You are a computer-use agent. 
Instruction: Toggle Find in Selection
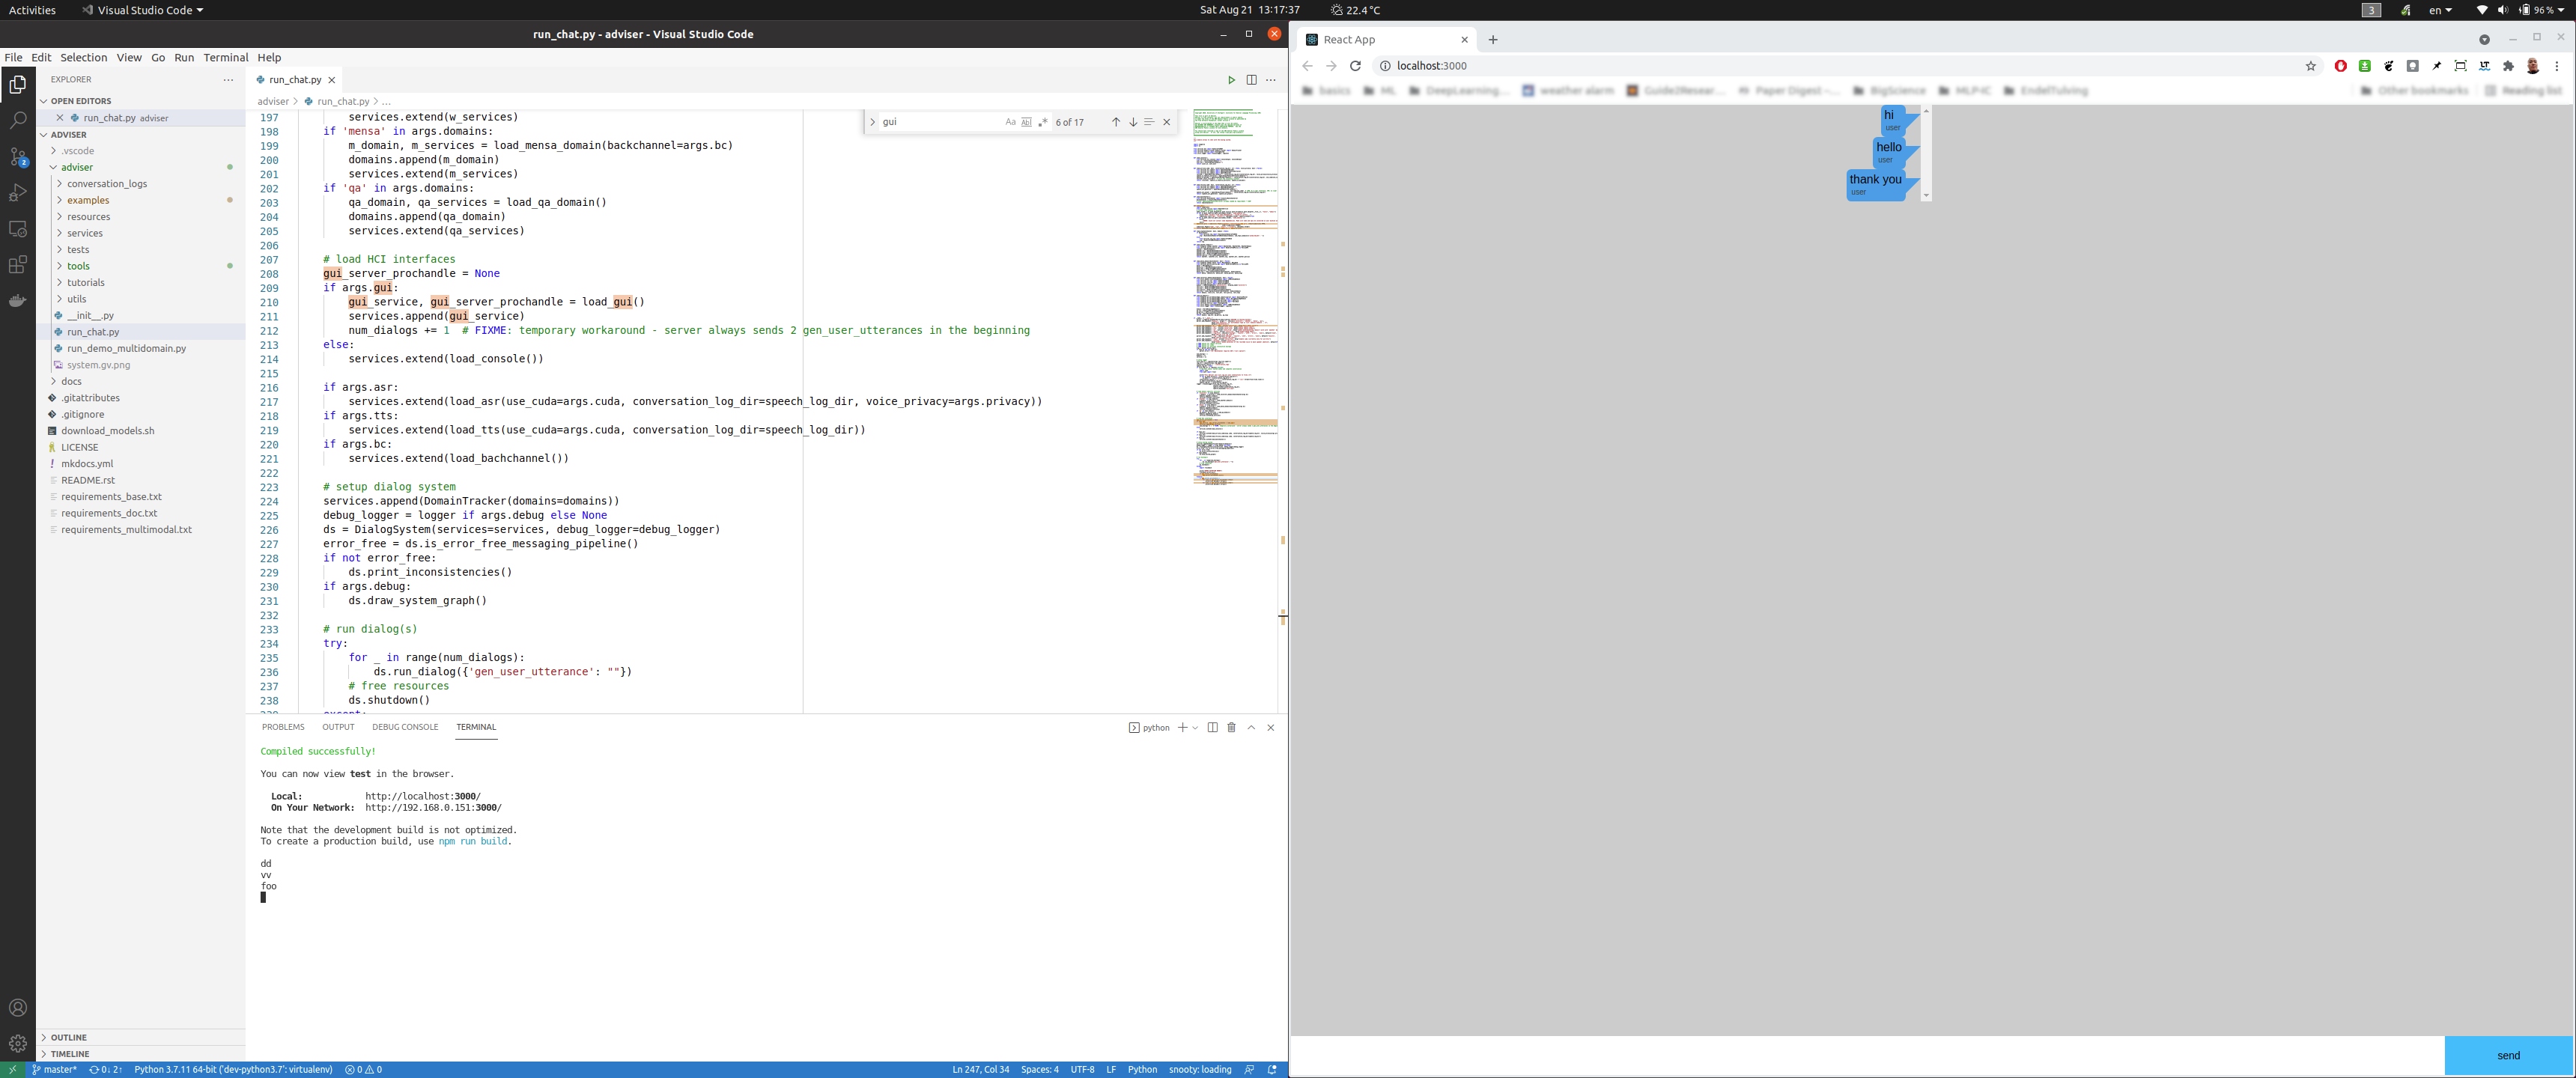tap(1149, 122)
